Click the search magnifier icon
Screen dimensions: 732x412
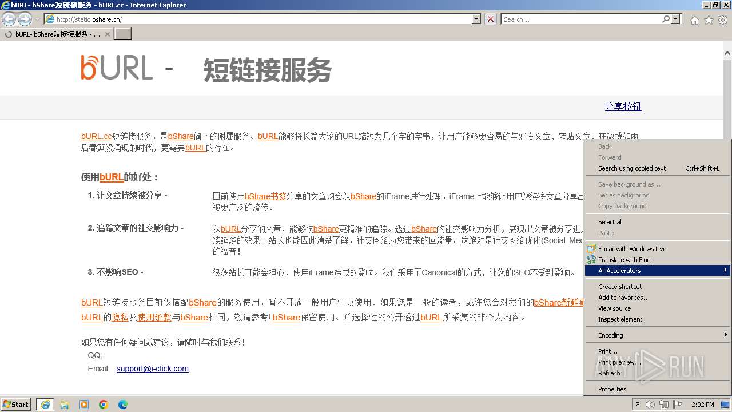coord(666,19)
